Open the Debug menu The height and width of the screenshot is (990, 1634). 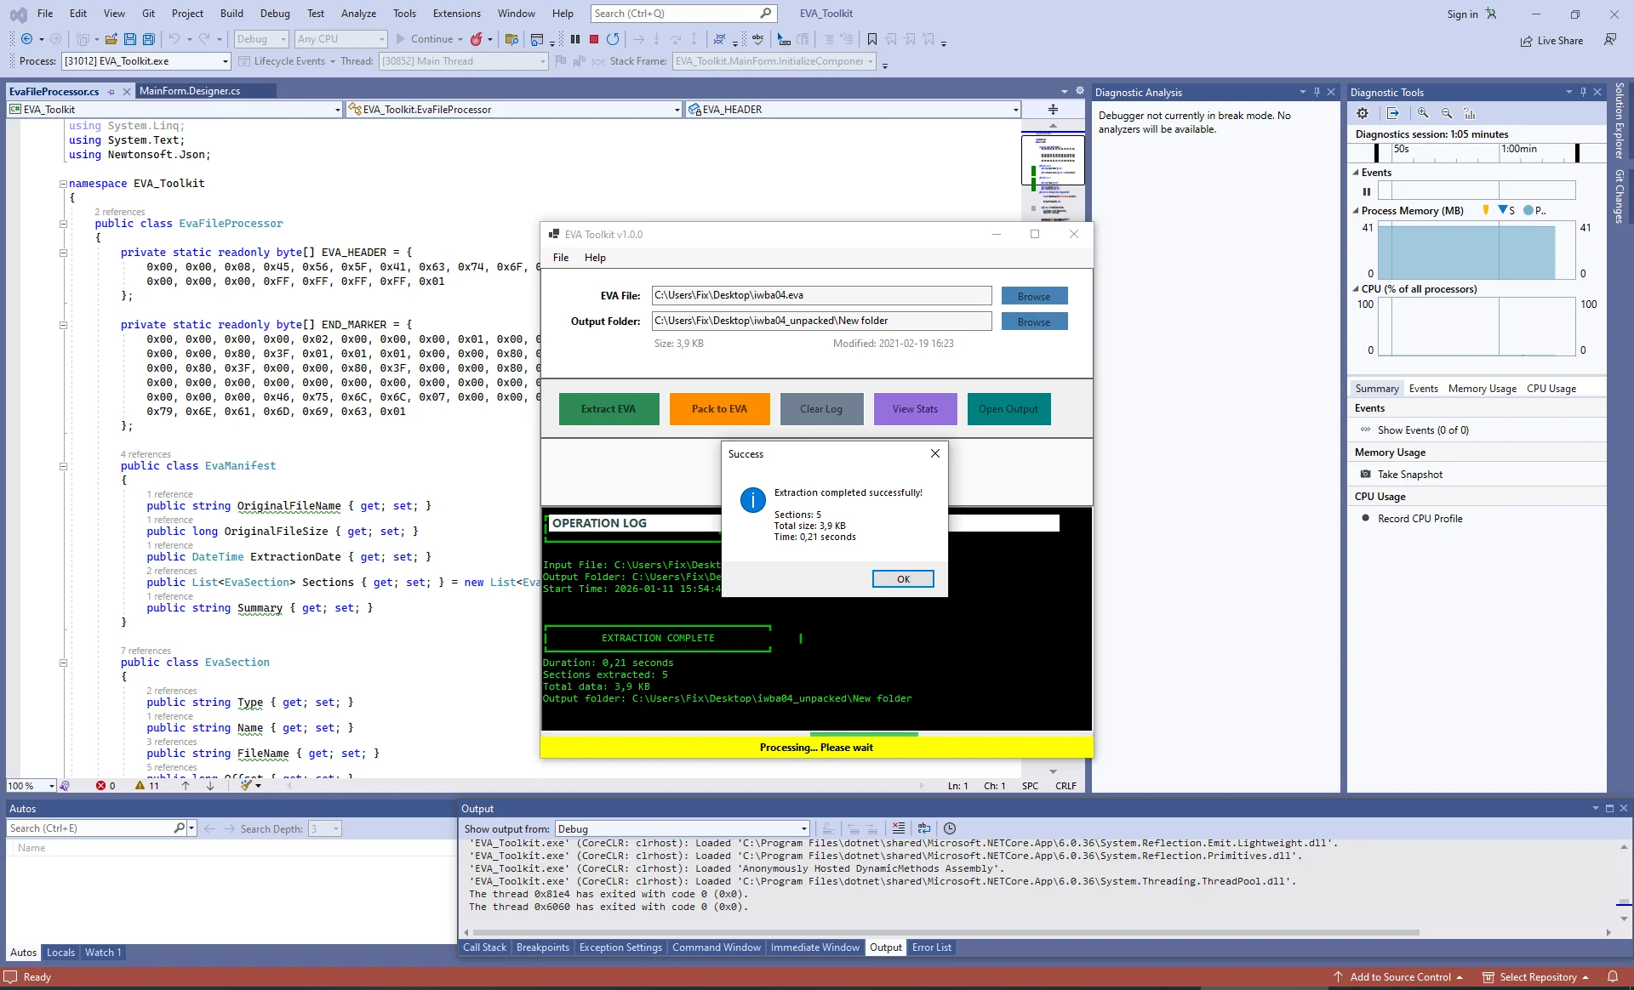(275, 14)
